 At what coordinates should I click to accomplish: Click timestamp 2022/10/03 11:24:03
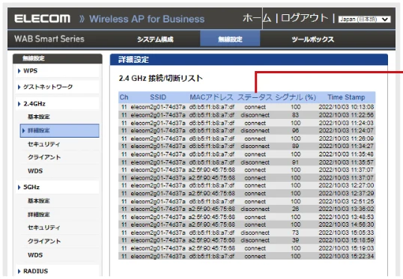(346, 123)
